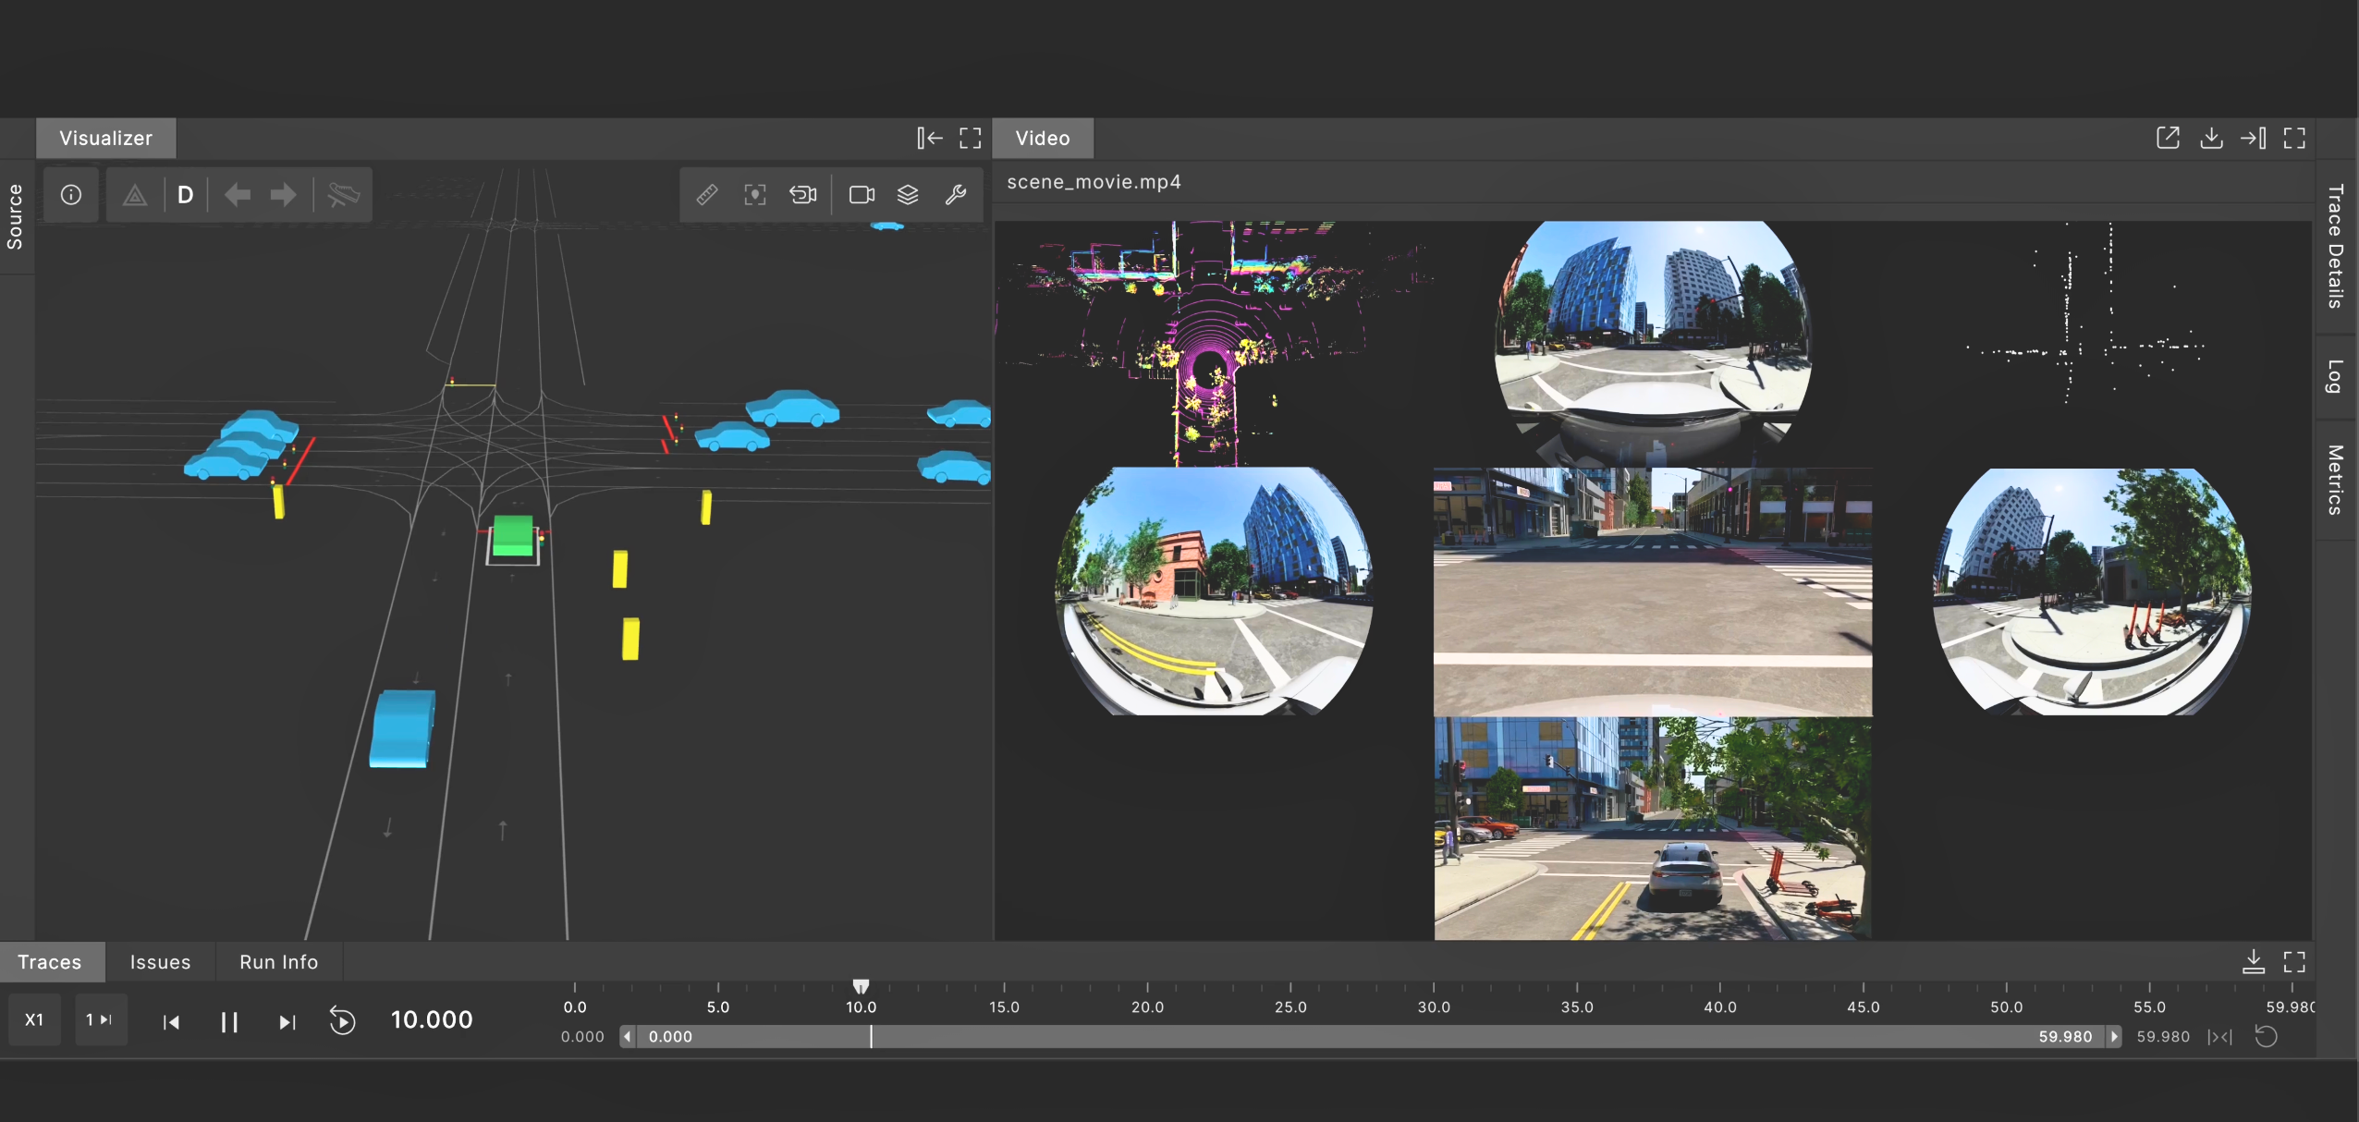The image size is (2359, 1122).
Task: Open the Run Info tab
Action: 278,962
